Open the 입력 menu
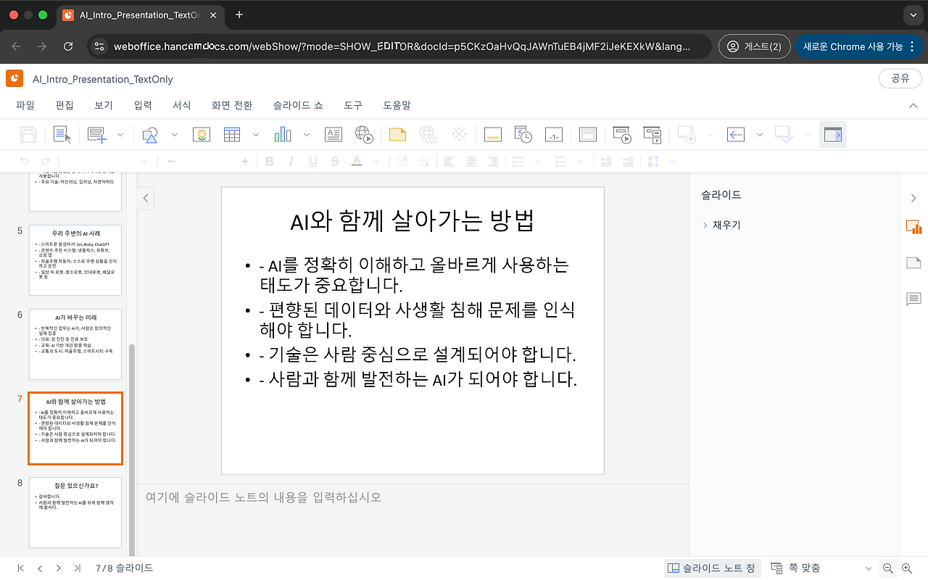The height and width of the screenshot is (580, 928). point(143,105)
